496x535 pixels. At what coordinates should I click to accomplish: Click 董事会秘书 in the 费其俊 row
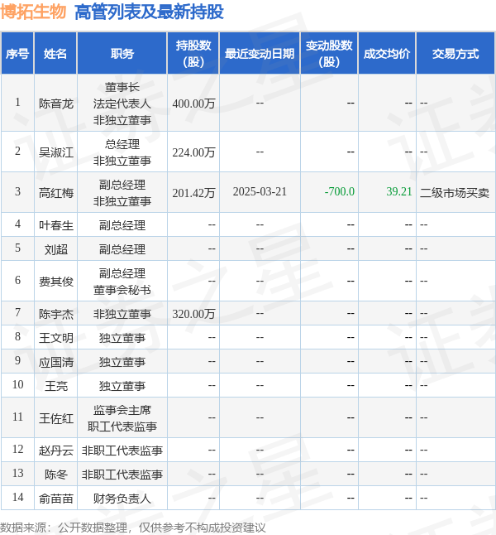pos(122,290)
